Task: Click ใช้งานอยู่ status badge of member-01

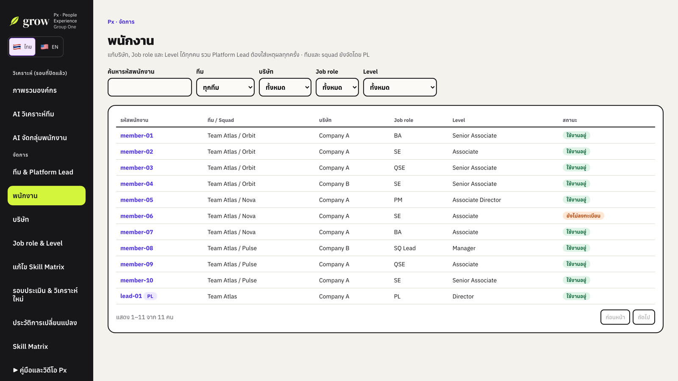Action: click(x=576, y=135)
